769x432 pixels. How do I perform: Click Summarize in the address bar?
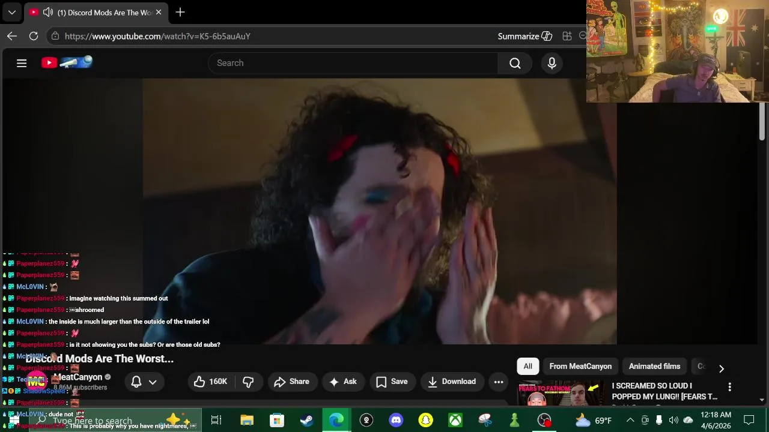coord(524,36)
